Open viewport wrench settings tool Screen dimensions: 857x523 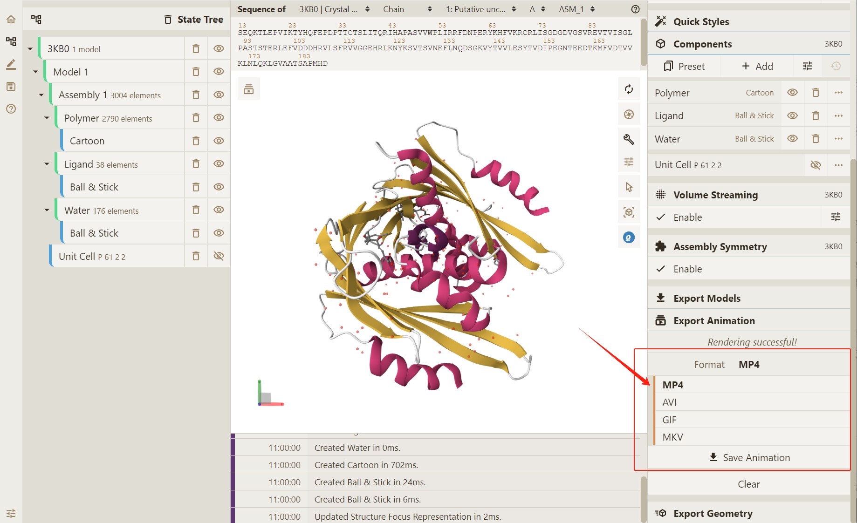coord(629,139)
